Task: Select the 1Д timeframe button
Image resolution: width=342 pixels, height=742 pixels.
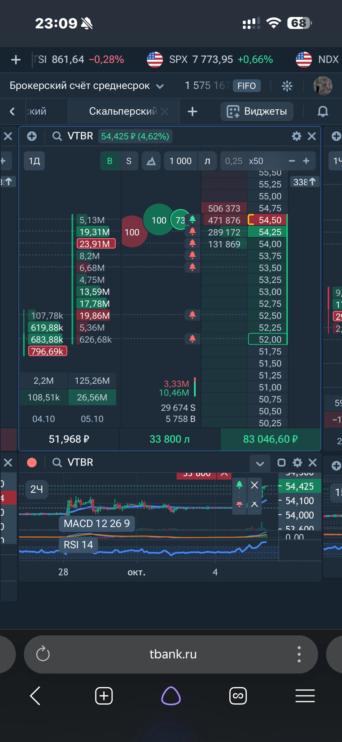Action: click(x=34, y=161)
